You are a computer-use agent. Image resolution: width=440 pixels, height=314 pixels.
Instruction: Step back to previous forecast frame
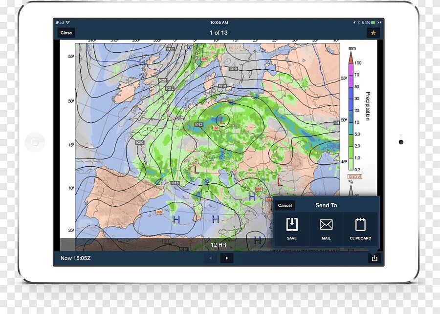click(210, 258)
